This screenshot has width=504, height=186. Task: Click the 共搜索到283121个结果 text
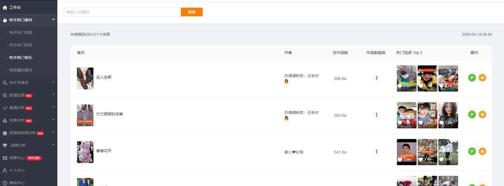pyautogui.click(x=90, y=34)
